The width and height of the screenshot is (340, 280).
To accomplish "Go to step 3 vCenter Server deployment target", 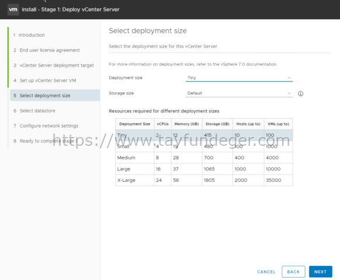I will tap(54, 65).
